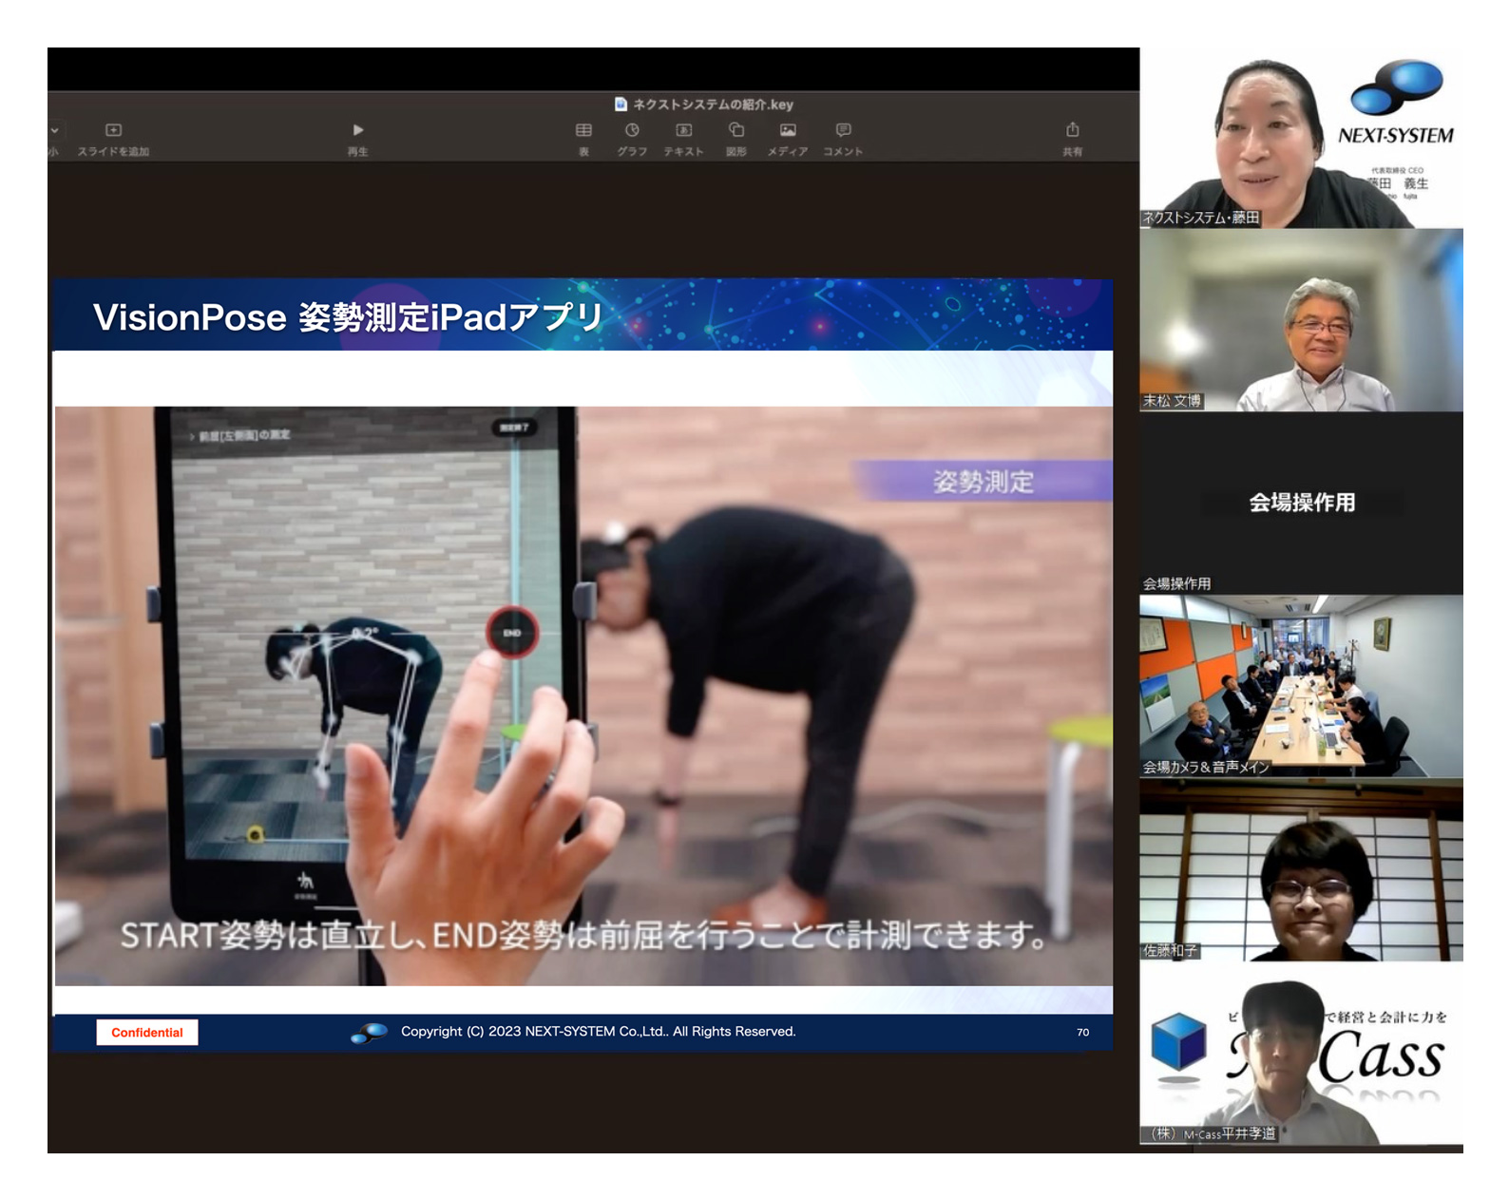The height and width of the screenshot is (1199, 1509).
Task: Open the グラフ chart tool
Action: coord(632,130)
